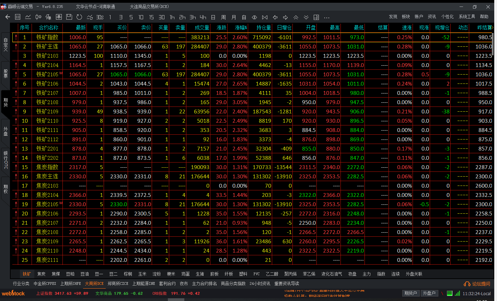The height and width of the screenshot is (301, 497).
Task: Open the 帮助 menu
Action: [484, 16]
